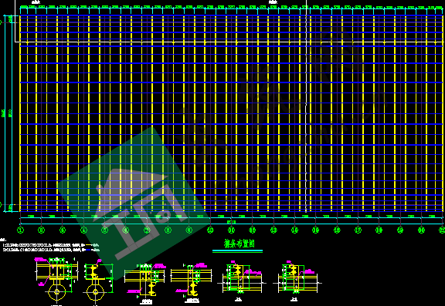Click the cyan underline beneath the drawing title
The width and height of the screenshot is (445, 306).
(x=237, y=251)
